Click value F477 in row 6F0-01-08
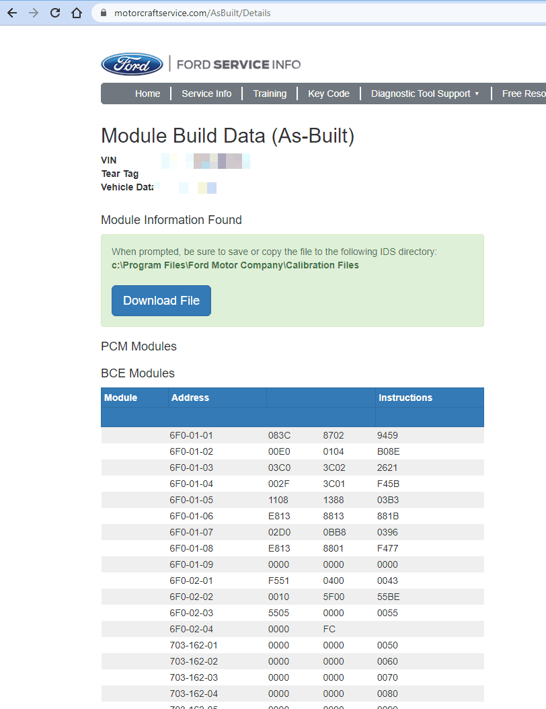Screen dimensions: 546x709 click(388, 548)
